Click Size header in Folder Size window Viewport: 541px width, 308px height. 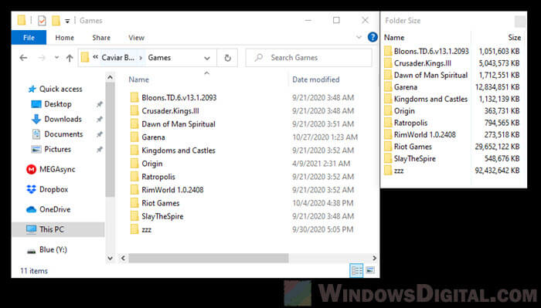pyautogui.click(x=514, y=38)
